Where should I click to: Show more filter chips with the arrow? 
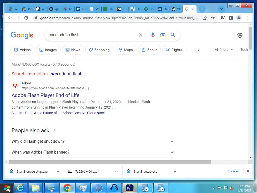click(199, 50)
